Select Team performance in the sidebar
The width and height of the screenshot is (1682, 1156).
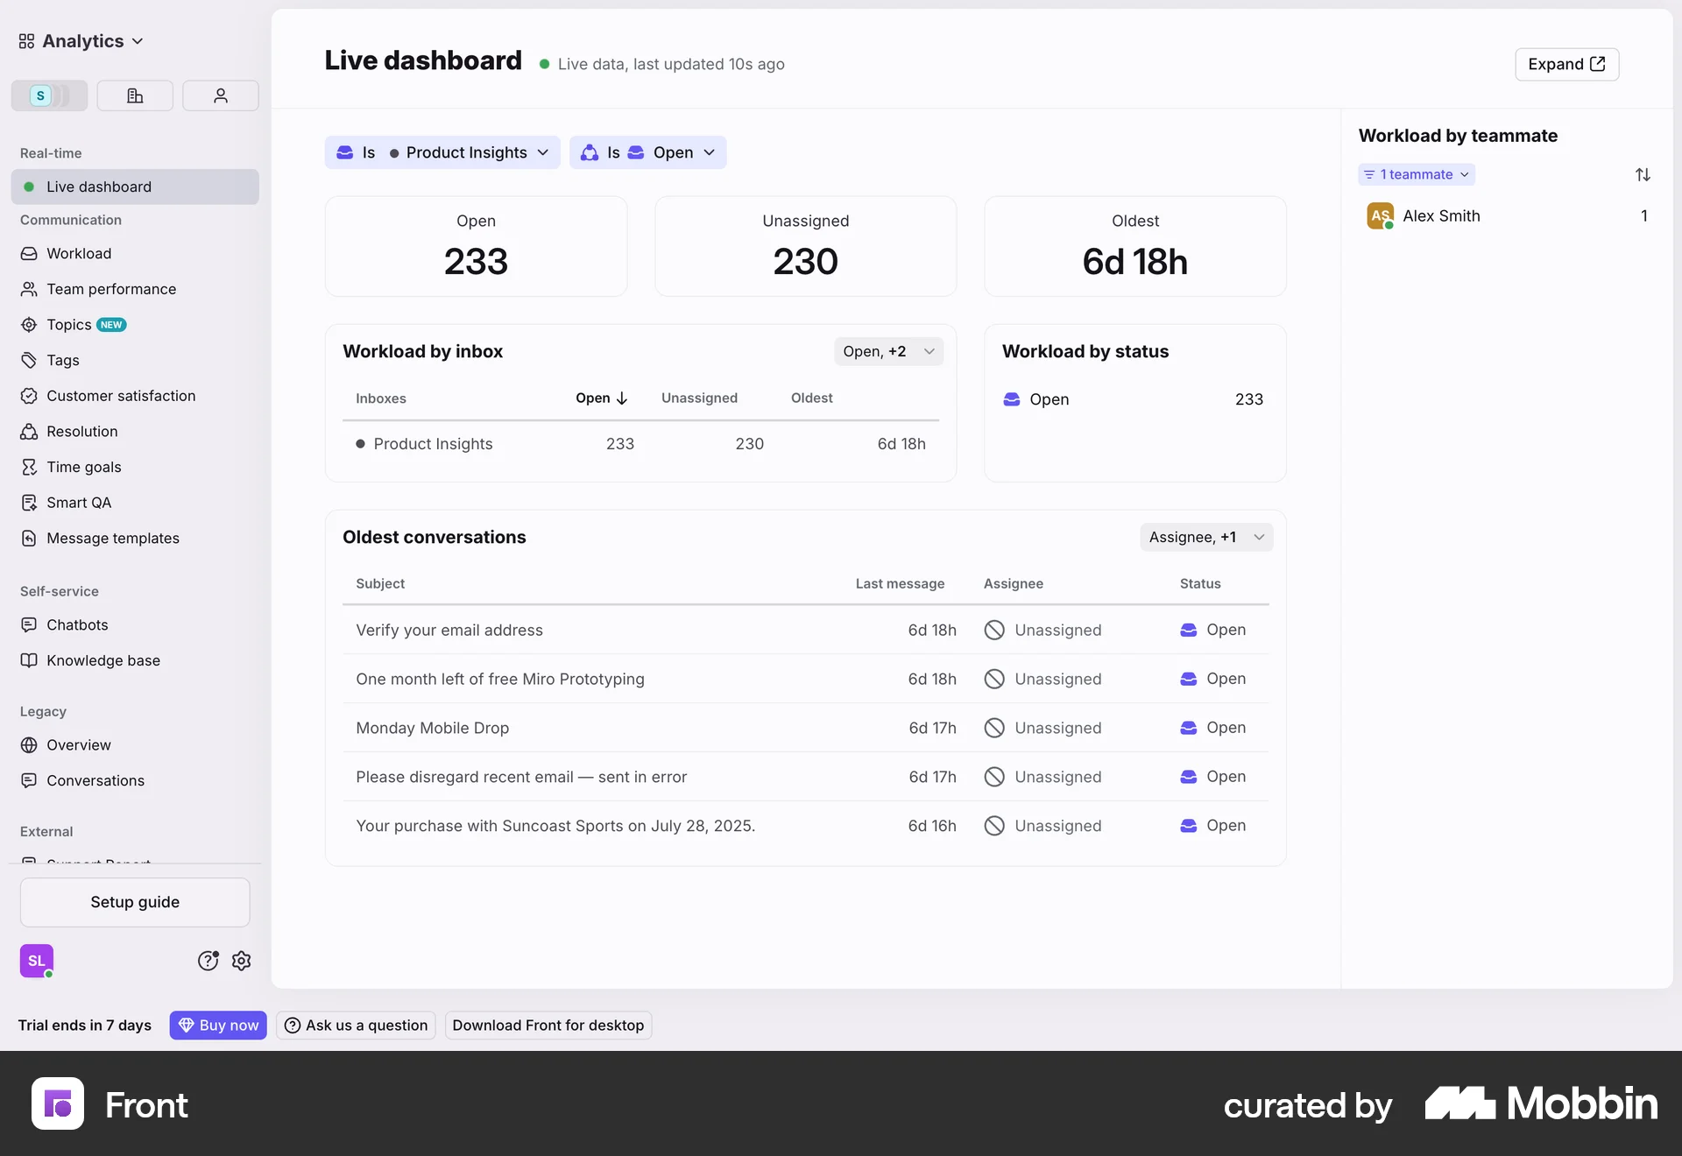click(x=110, y=289)
